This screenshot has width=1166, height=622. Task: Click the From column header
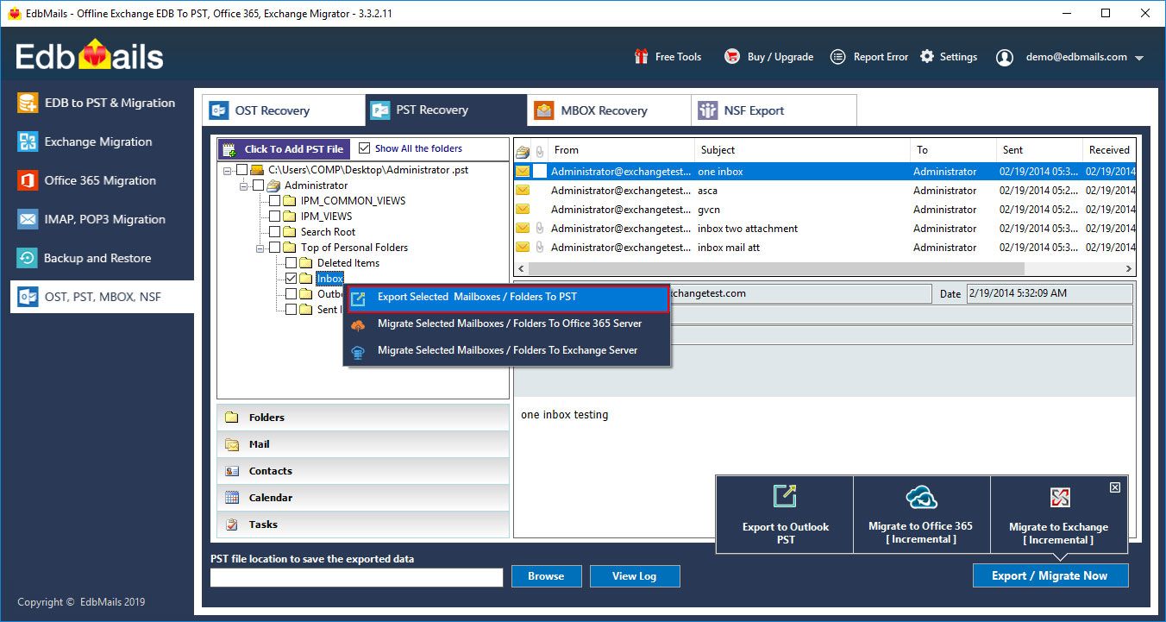[621, 150]
